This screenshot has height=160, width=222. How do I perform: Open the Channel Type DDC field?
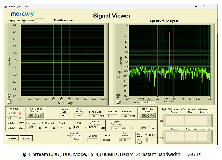[x=64, y=115]
